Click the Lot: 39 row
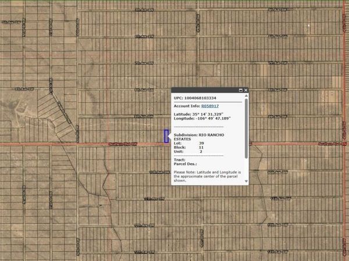This screenshot has width=349, height=261. coord(188,143)
